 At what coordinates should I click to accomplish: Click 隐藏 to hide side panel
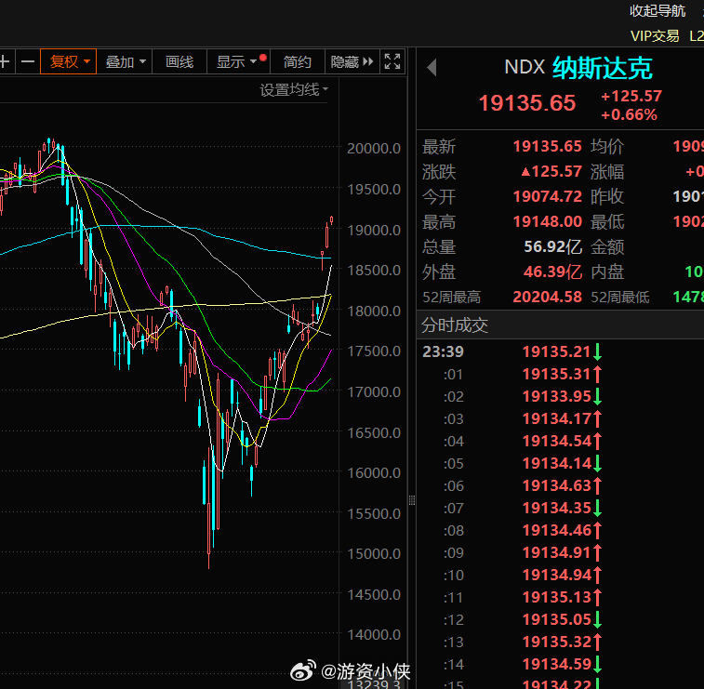point(352,61)
